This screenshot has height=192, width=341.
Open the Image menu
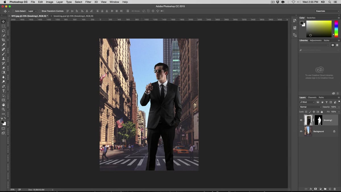[x=49, y=2]
